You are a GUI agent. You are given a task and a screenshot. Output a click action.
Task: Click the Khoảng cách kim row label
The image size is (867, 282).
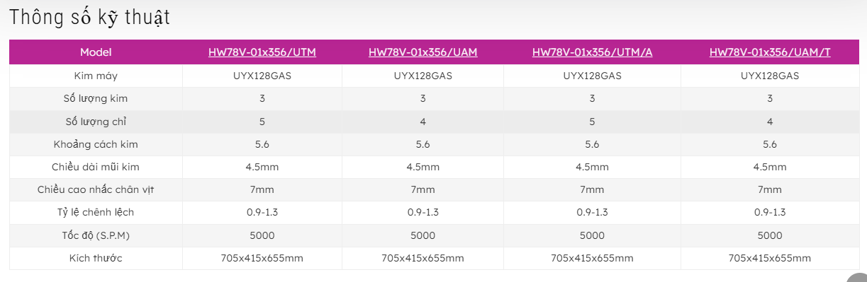[x=96, y=144]
